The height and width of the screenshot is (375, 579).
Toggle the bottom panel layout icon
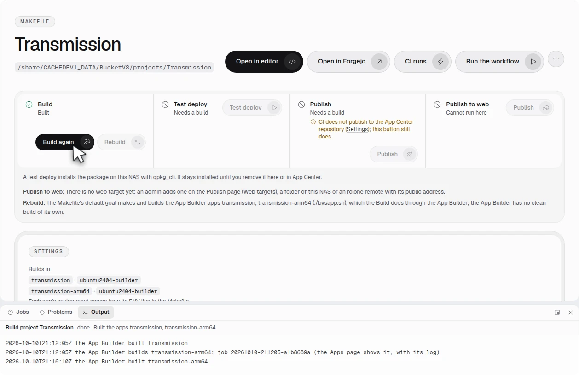557,312
